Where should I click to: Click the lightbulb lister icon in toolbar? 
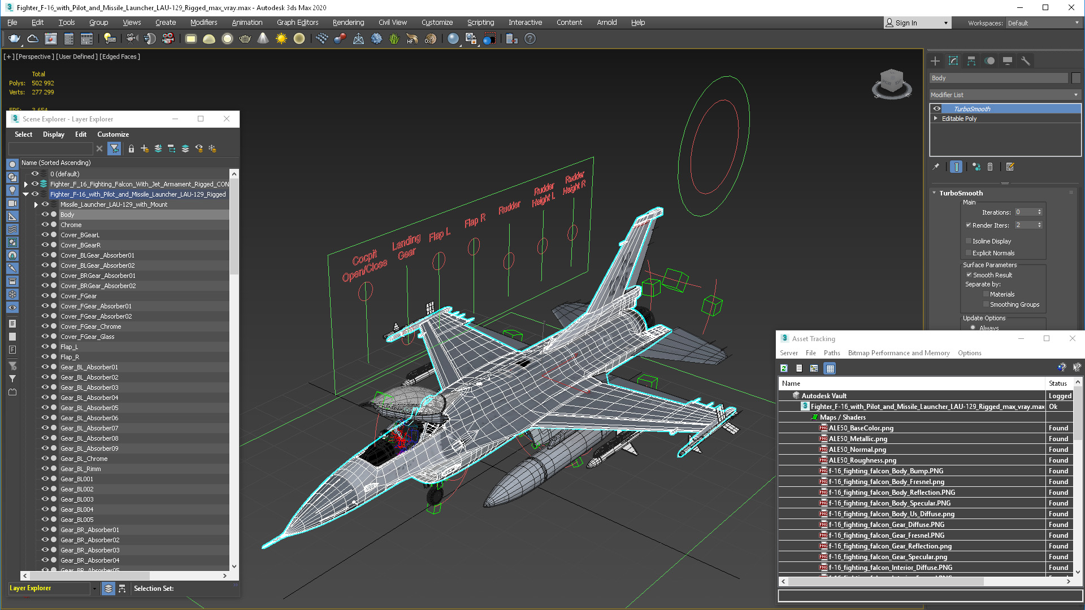(110, 39)
